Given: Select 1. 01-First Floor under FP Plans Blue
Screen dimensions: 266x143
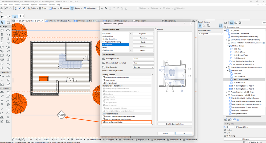Looking at the screenshot, I should (x=240, y=76).
